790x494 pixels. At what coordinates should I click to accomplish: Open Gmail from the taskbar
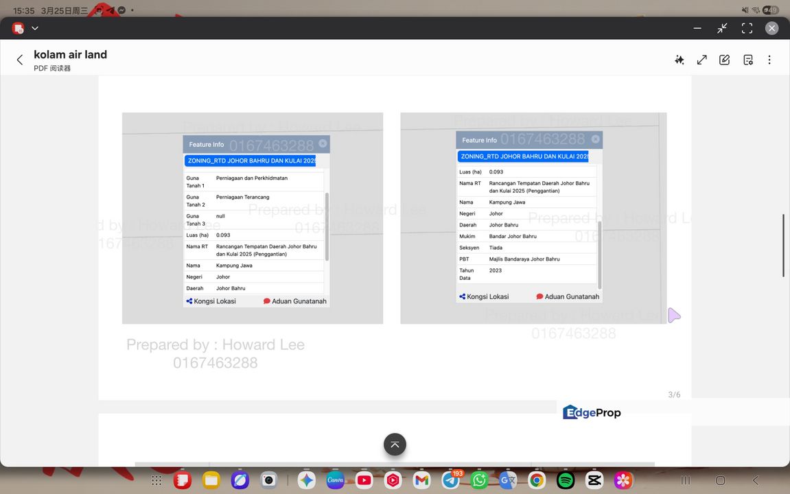pos(421,480)
